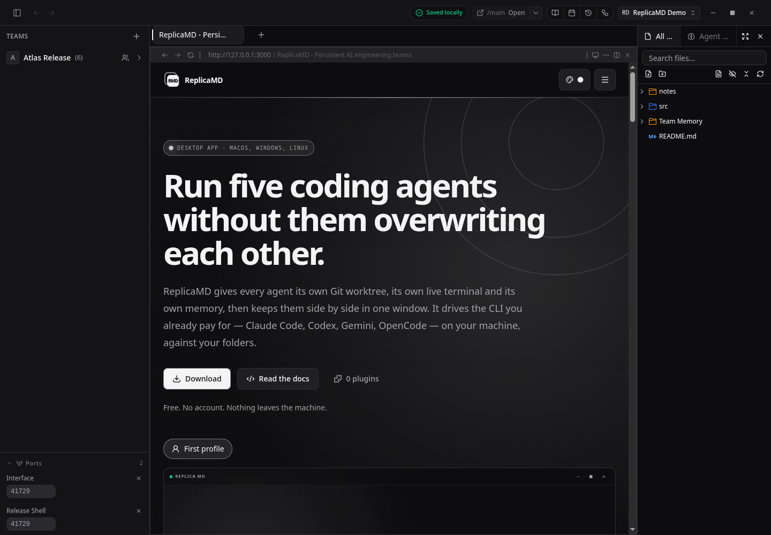Switch to the Agent tab

click(708, 36)
